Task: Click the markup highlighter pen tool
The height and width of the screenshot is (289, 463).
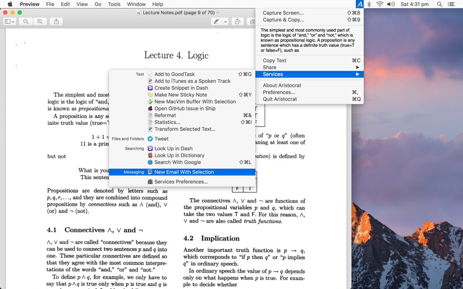Action: (x=216, y=21)
